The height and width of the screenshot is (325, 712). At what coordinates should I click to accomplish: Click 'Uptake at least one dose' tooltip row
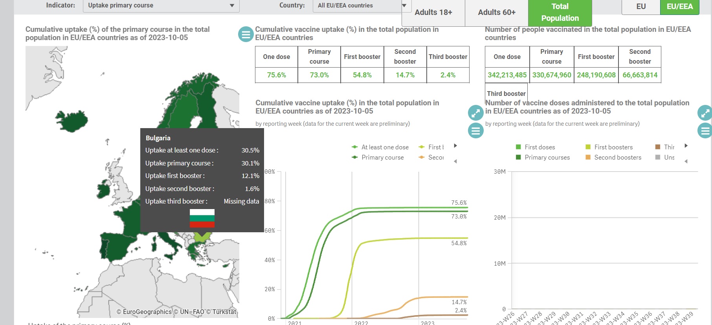tap(202, 150)
